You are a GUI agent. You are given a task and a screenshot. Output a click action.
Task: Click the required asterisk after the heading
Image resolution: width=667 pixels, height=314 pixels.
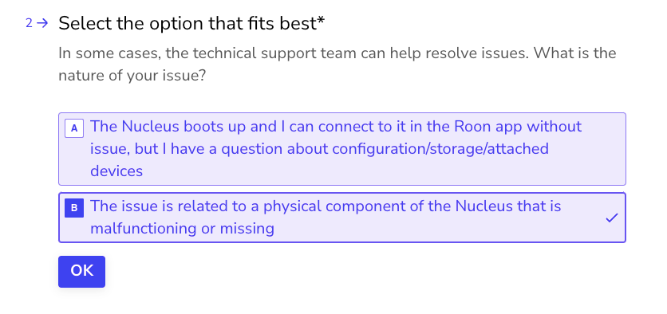coord(321,22)
